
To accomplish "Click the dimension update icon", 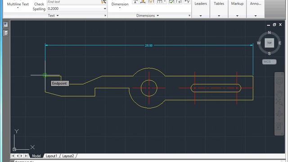I will (179, 2).
